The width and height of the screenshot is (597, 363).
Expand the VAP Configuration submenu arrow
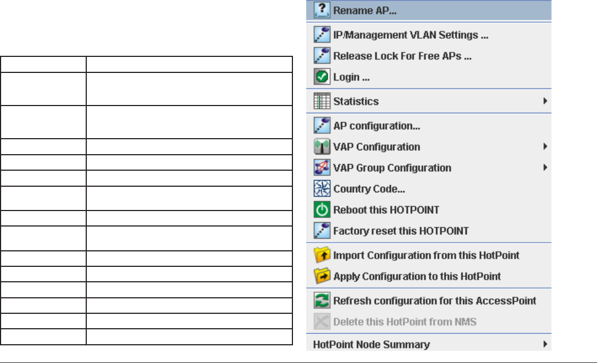[x=545, y=146]
